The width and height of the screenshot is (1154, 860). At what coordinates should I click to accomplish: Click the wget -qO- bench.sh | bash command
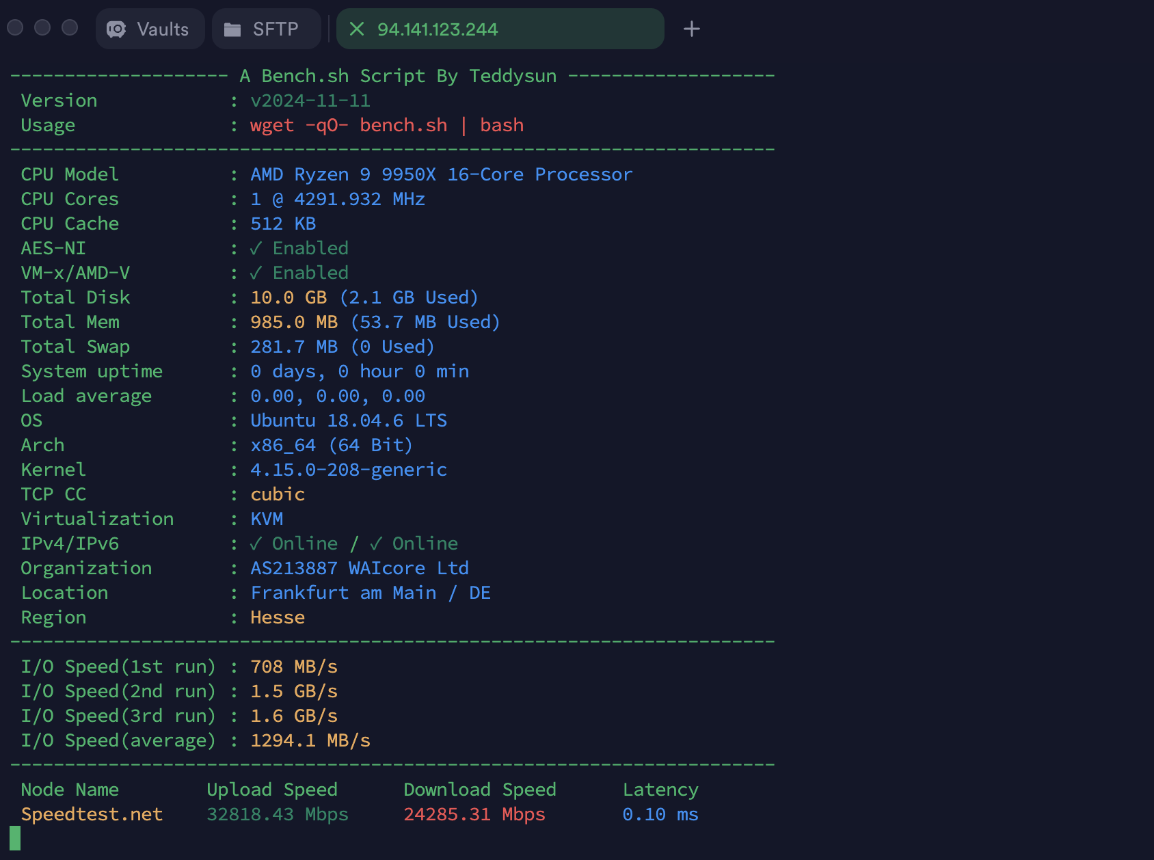pyautogui.click(x=387, y=125)
